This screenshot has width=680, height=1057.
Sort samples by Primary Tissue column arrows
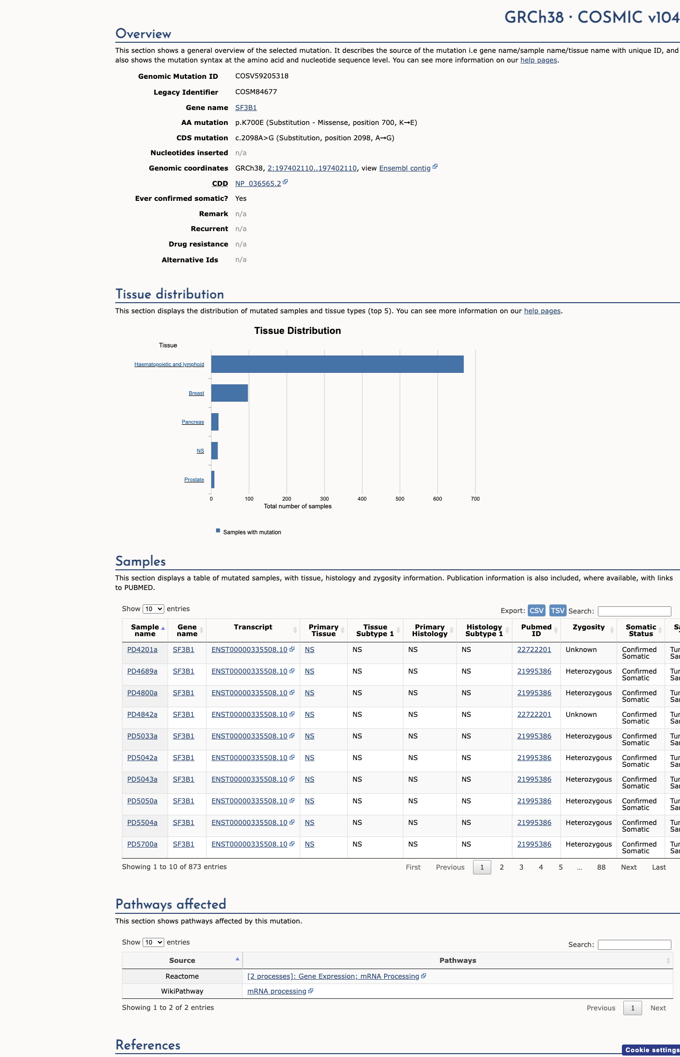click(342, 630)
